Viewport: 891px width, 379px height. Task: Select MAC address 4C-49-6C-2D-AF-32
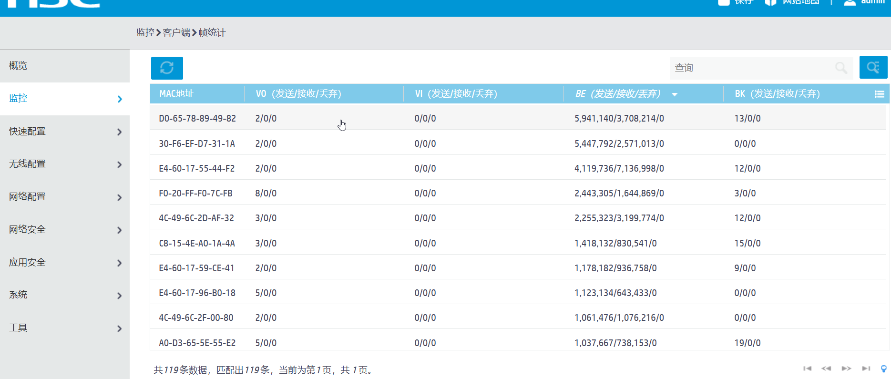(x=196, y=218)
